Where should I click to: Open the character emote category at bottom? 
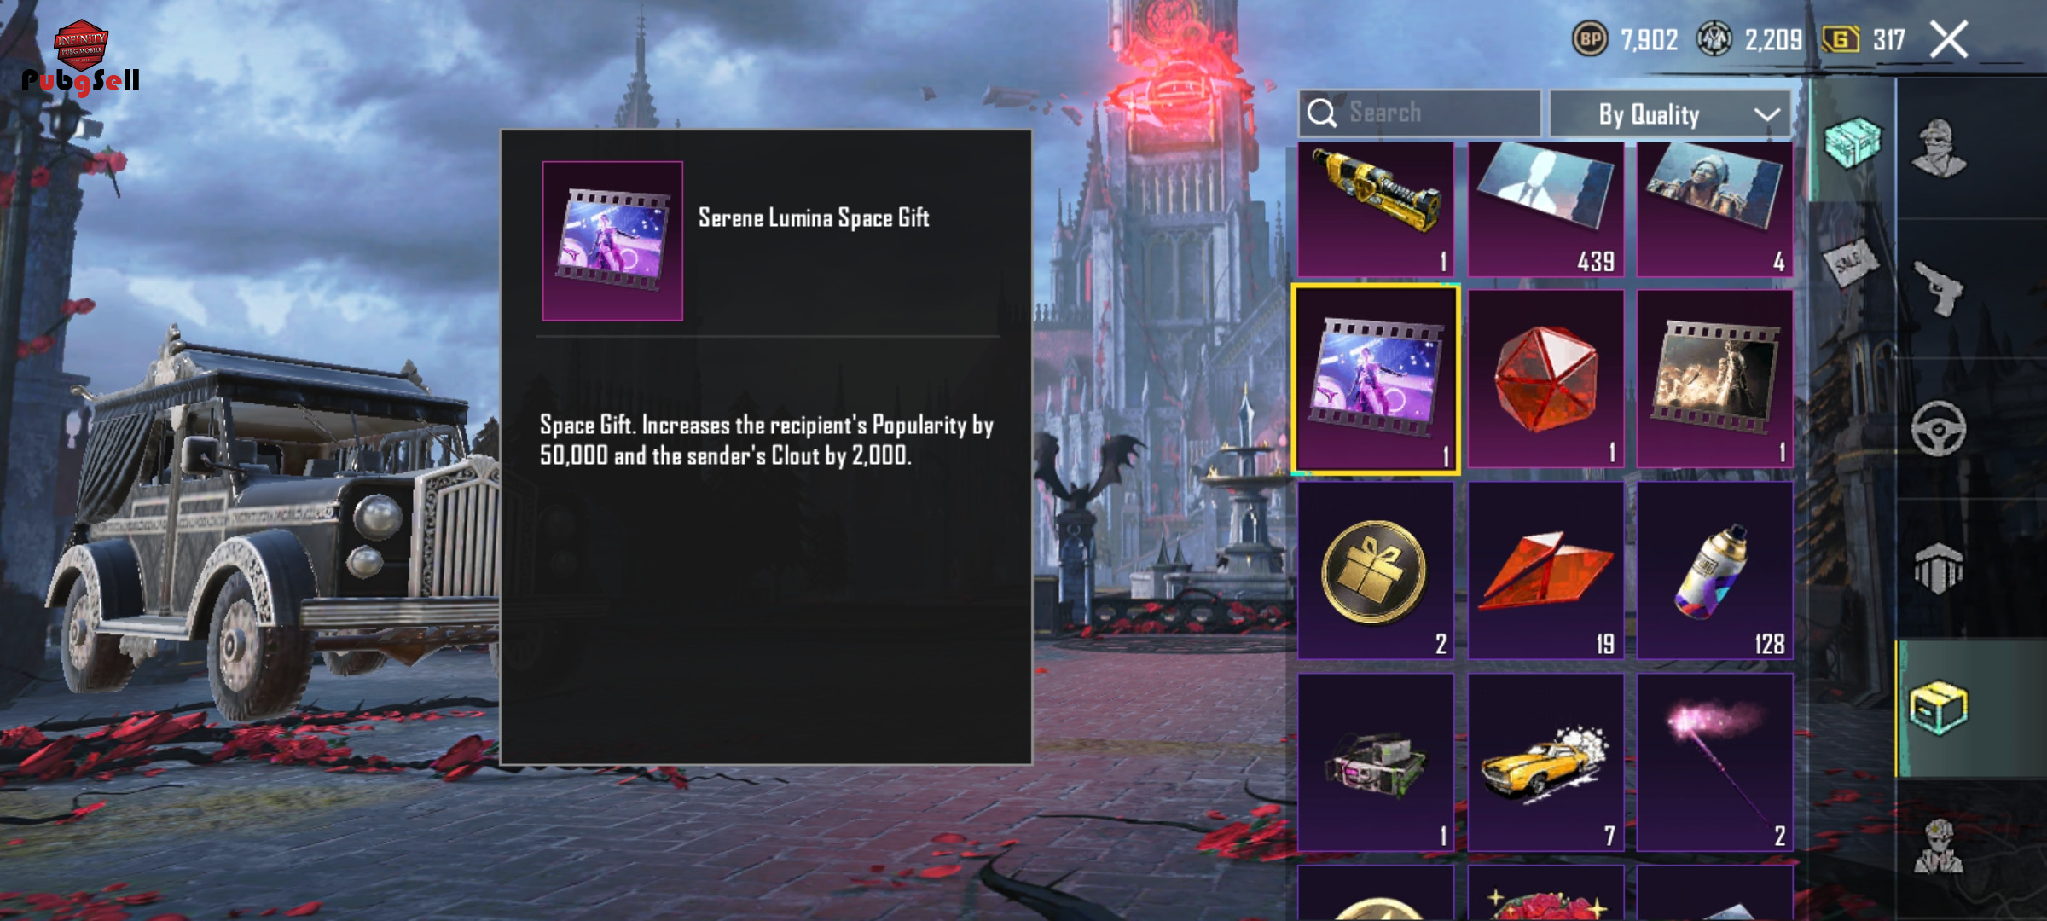pyautogui.click(x=1939, y=846)
